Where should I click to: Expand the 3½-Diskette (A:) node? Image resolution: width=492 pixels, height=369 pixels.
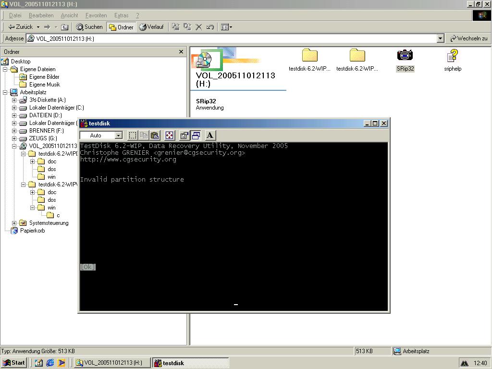tap(14, 100)
